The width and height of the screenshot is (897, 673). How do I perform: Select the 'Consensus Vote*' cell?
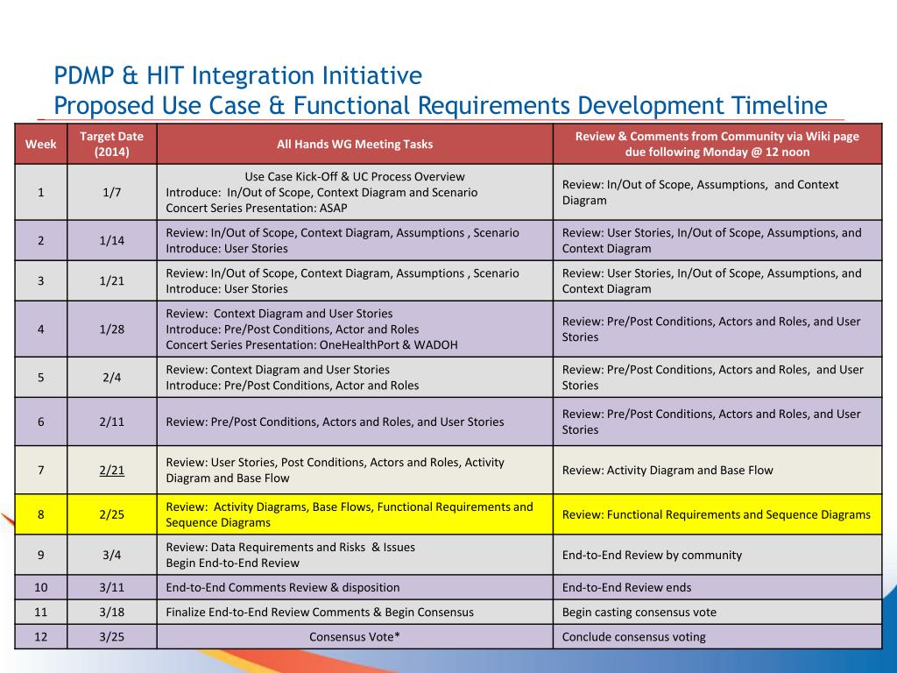tap(355, 637)
